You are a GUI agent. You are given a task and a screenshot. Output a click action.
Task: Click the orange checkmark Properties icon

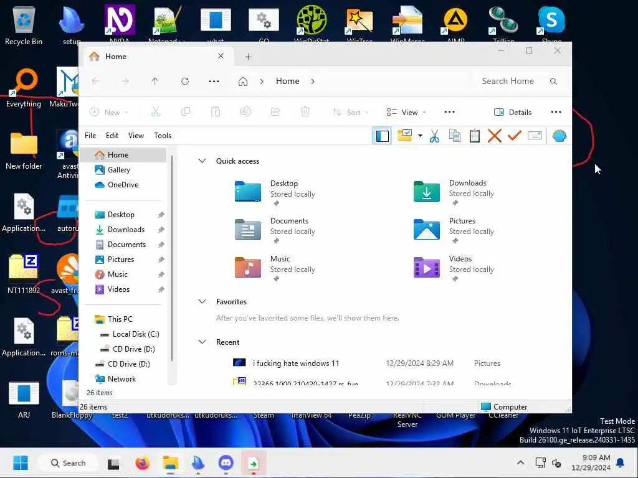[x=514, y=135]
